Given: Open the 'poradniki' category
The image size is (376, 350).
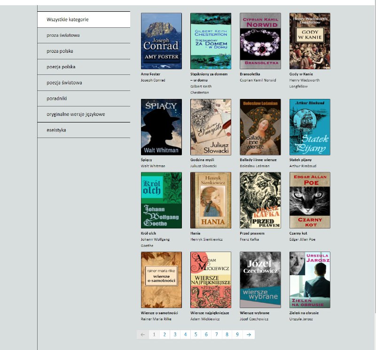Looking at the screenshot, I should [x=84, y=98].
